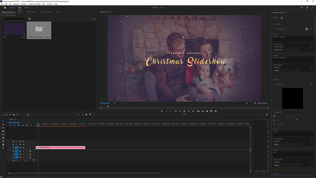Open Essential Graphics panel menu
The image size is (316, 178).
pos(286,12)
